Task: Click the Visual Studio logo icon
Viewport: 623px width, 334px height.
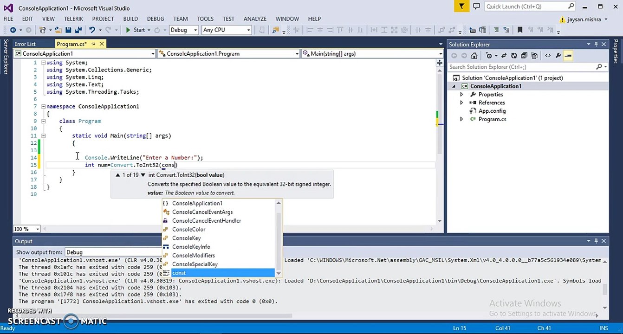Action: point(8,8)
